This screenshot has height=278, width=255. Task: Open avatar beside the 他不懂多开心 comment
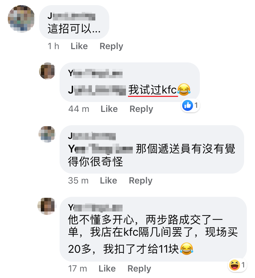click(x=47, y=206)
